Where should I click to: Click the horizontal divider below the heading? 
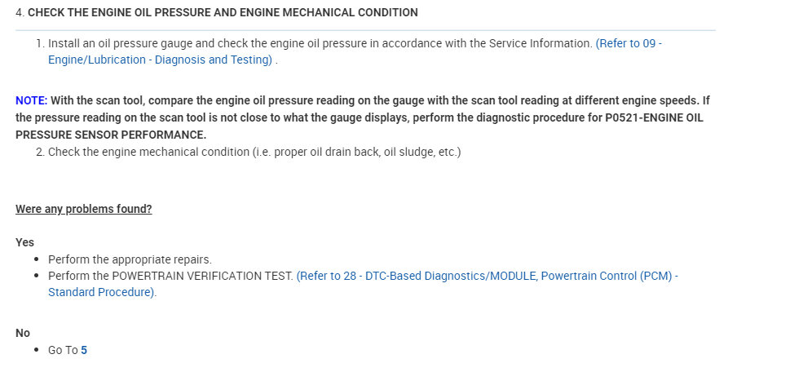[365, 30]
